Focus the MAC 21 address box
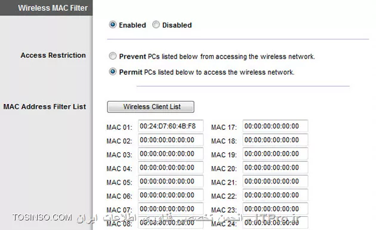376x230 pixels. coord(275,181)
